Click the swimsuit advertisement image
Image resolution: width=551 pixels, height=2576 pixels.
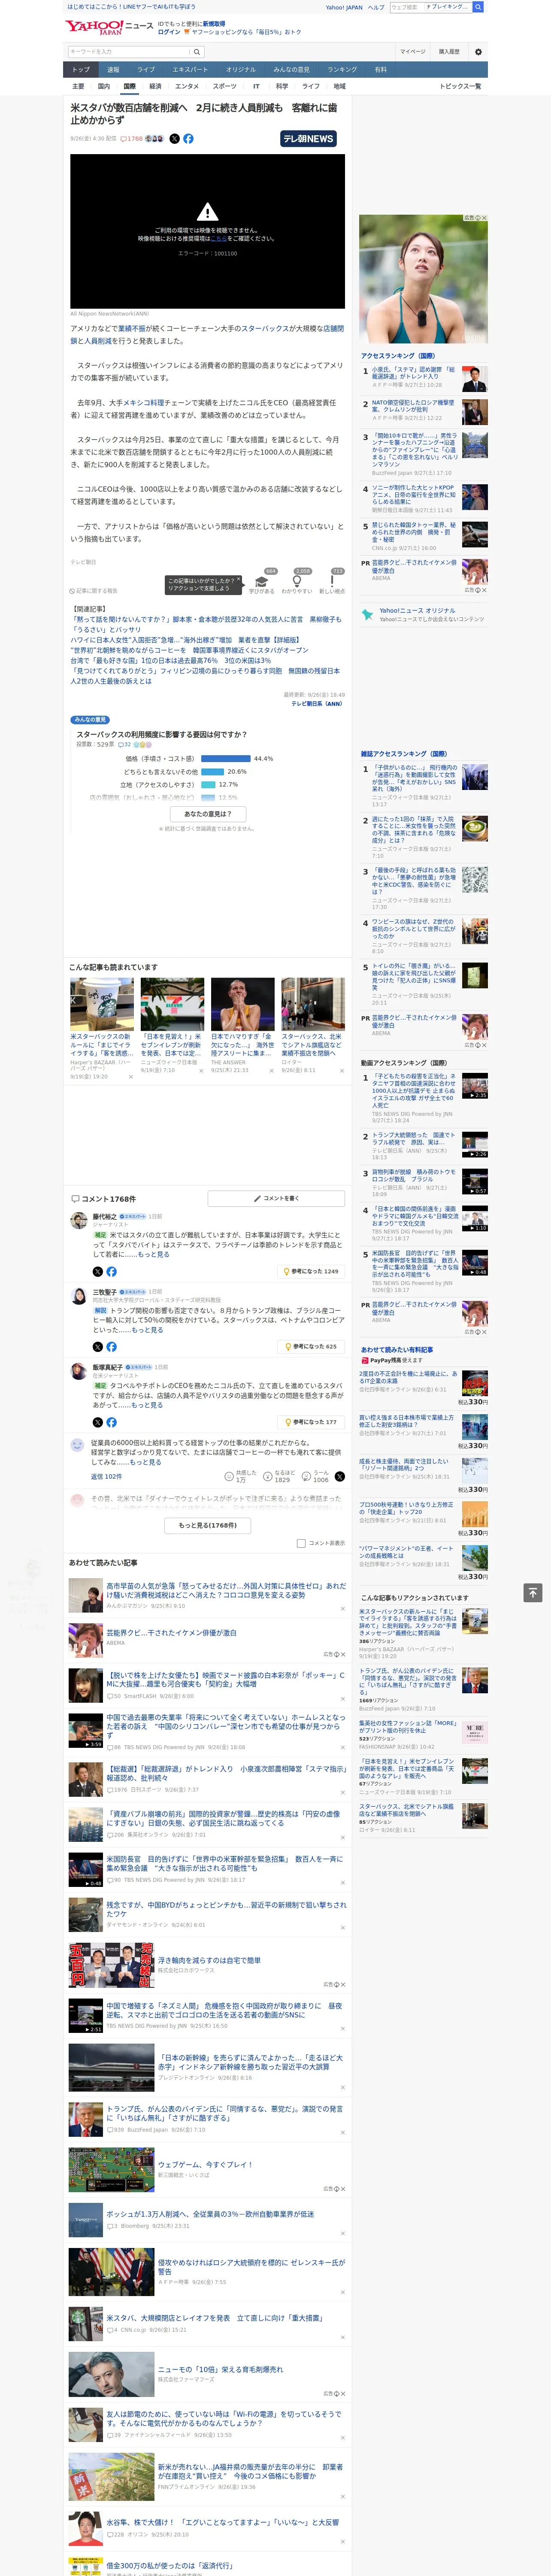[423, 278]
